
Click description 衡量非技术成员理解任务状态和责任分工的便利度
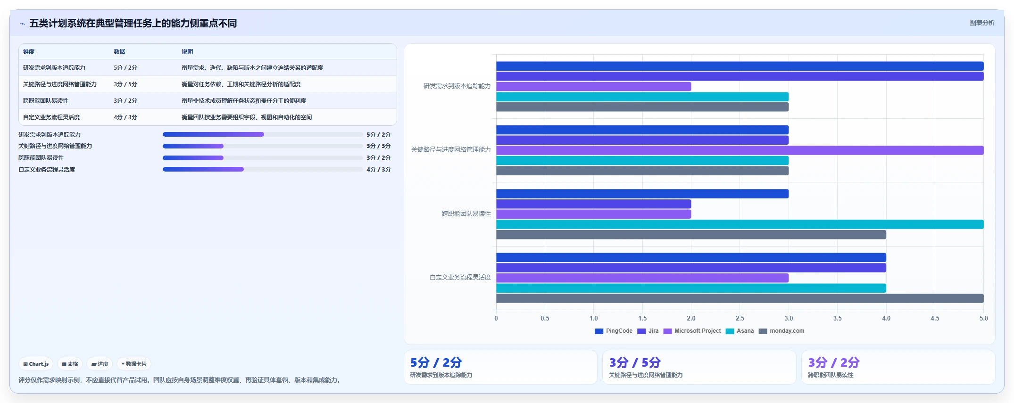click(x=244, y=101)
